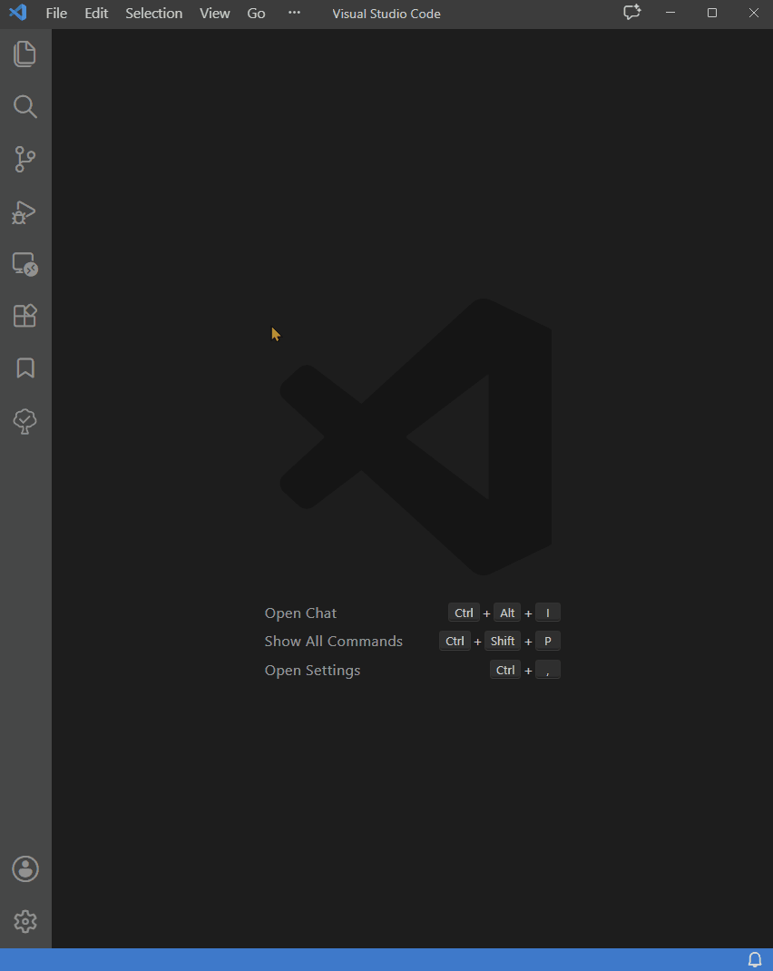Open the Search view

tap(24, 106)
